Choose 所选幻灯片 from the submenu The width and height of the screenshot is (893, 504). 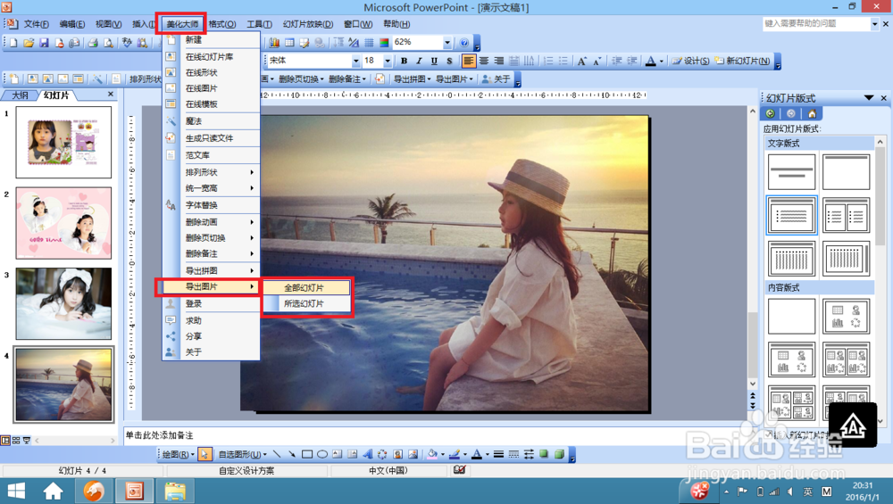[306, 304]
